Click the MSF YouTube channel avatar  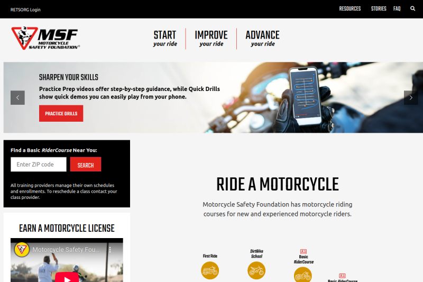(x=22, y=250)
